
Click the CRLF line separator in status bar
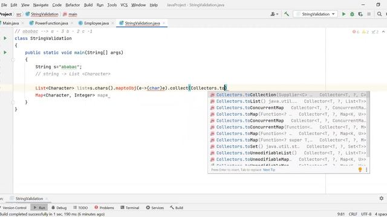[353, 214]
